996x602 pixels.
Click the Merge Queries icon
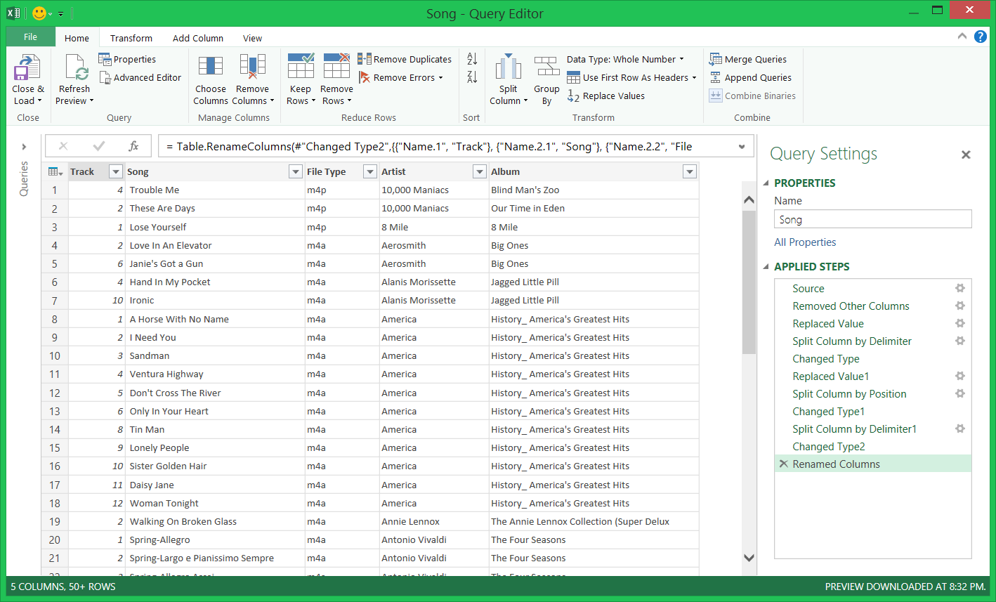click(716, 60)
